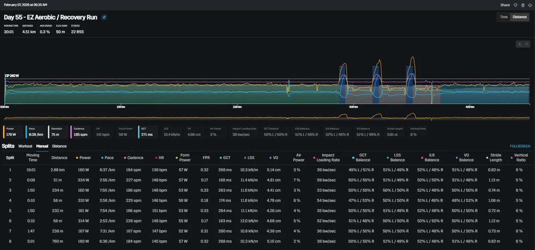The image size is (535, 250).
Task: Select split row 2 in the table
Action: click(x=267, y=180)
